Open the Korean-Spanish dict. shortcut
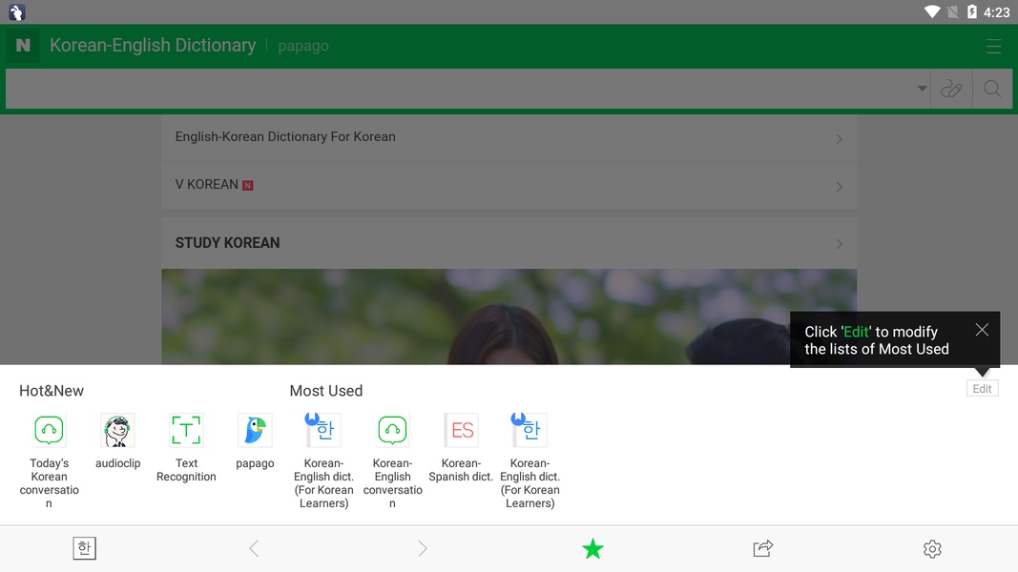Viewport: 1018px width, 572px height. (461, 447)
